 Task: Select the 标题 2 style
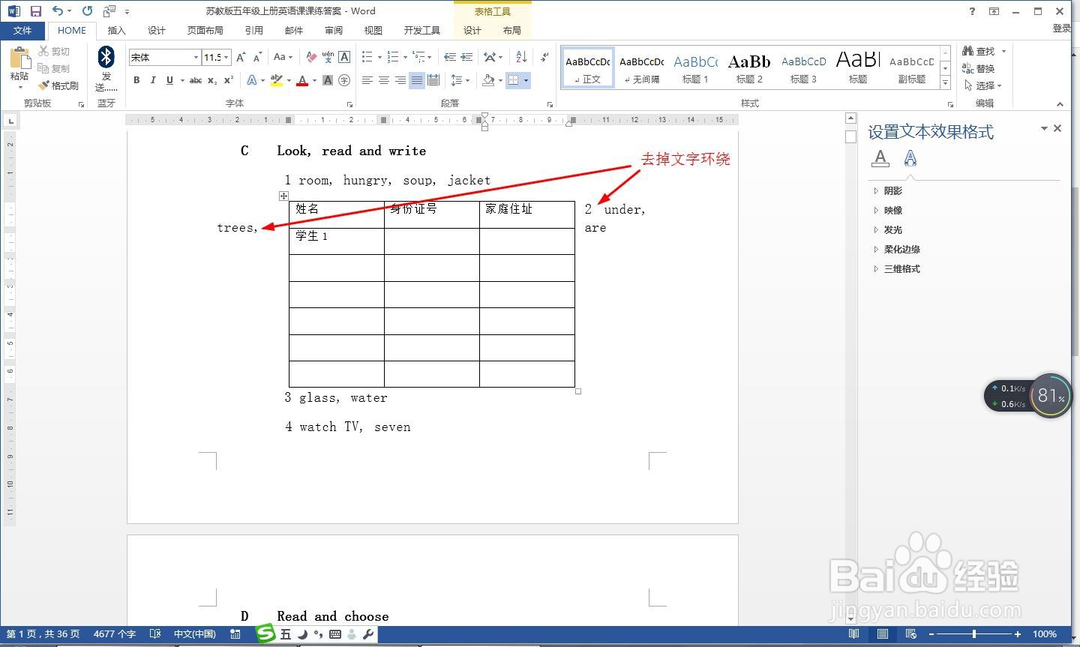pyautogui.click(x=749, y=68)
